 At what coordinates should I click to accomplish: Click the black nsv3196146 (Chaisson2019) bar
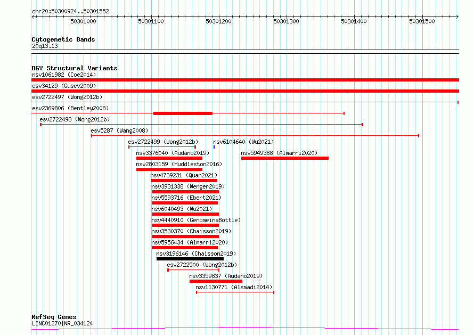[x=190, y=259]
